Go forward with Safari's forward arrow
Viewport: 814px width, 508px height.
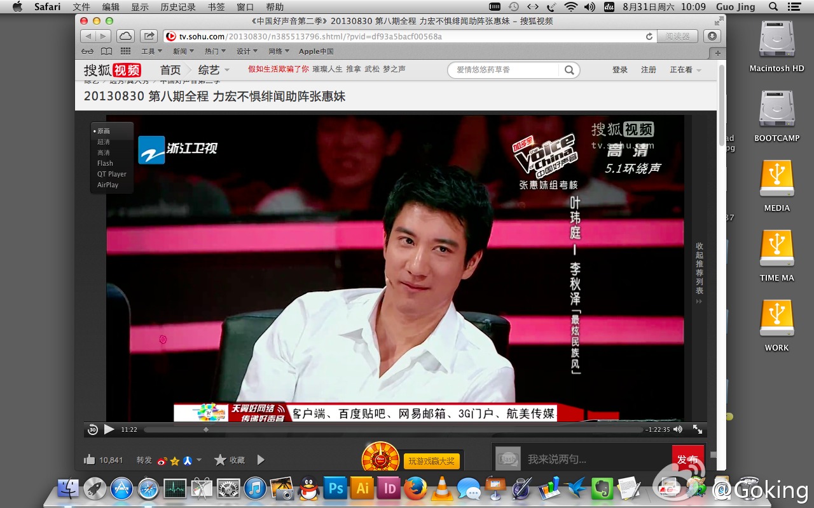click(x=104, y=36)
